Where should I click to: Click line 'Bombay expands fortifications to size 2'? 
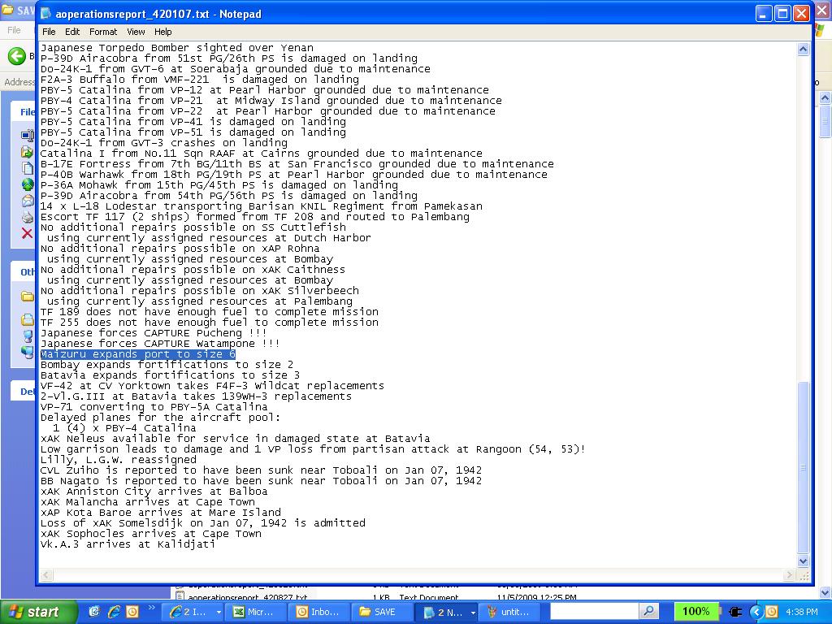(x=167, y=365)
